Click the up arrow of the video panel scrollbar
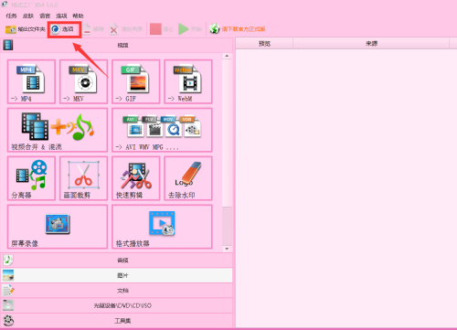 [227, 56]
